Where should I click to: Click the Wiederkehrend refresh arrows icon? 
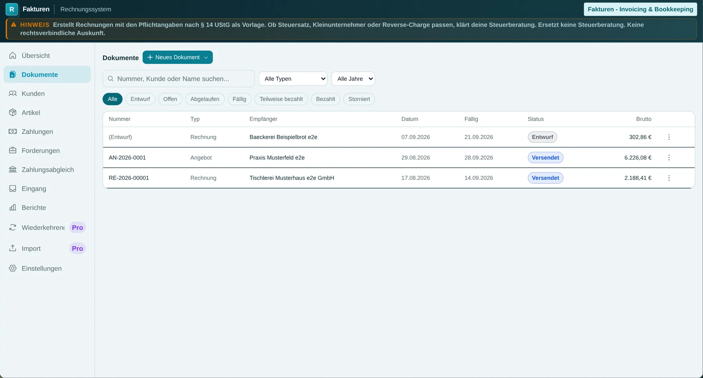[13, 227]
